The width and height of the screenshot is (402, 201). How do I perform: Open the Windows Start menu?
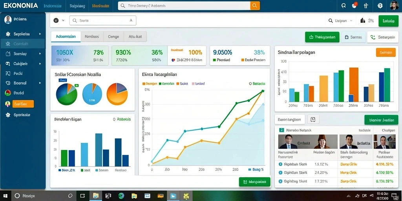click(5, 196)
